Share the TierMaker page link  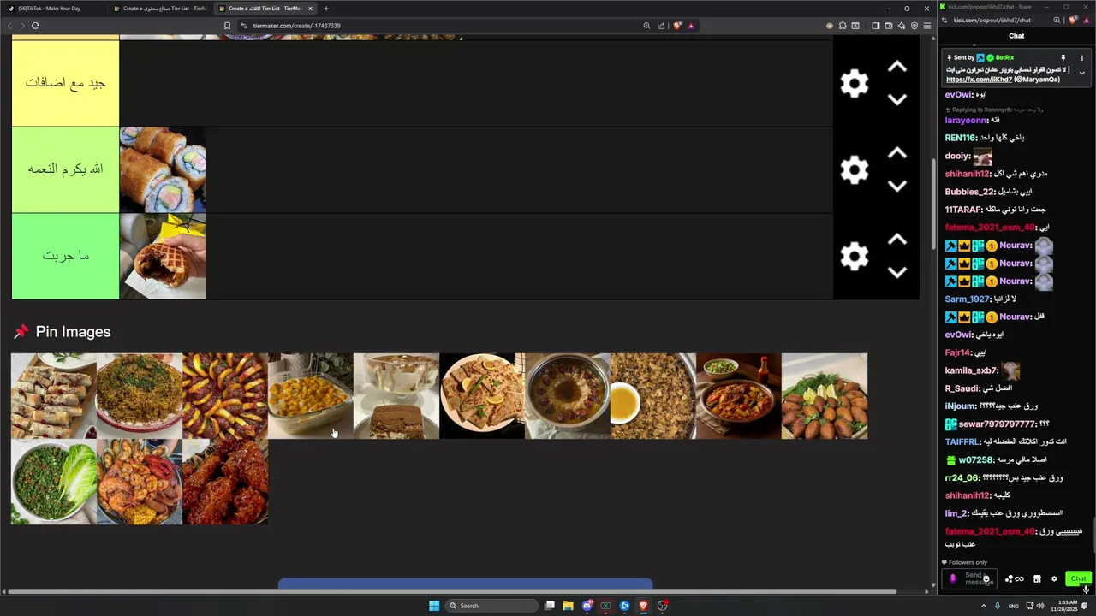(x=661, y=26)
